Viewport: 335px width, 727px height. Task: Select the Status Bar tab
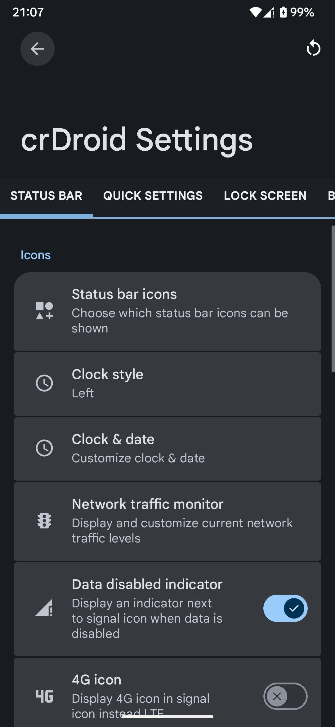pyautogui.click(x=46, y=196)
